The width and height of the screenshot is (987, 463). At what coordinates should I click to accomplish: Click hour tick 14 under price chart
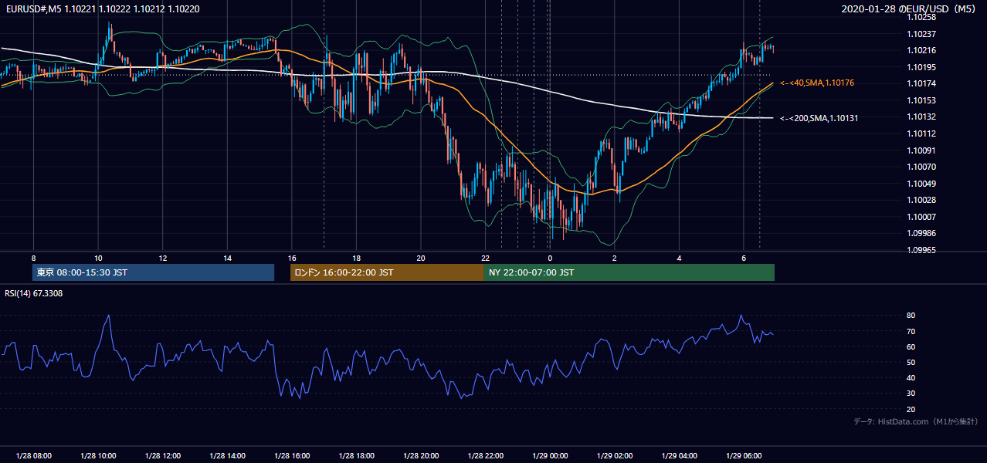(x=227, y=258)
